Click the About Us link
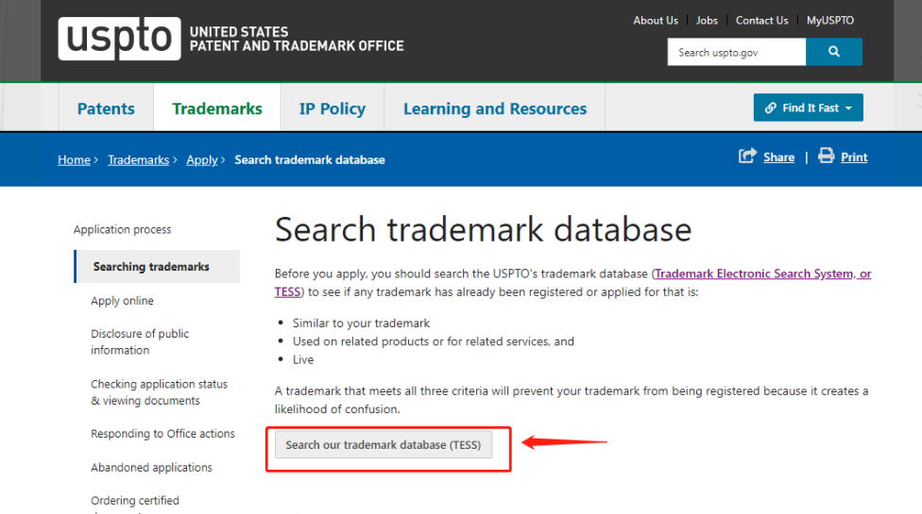Screen dimensions: 922x514 pyautogui.click(x=656, y=21)
